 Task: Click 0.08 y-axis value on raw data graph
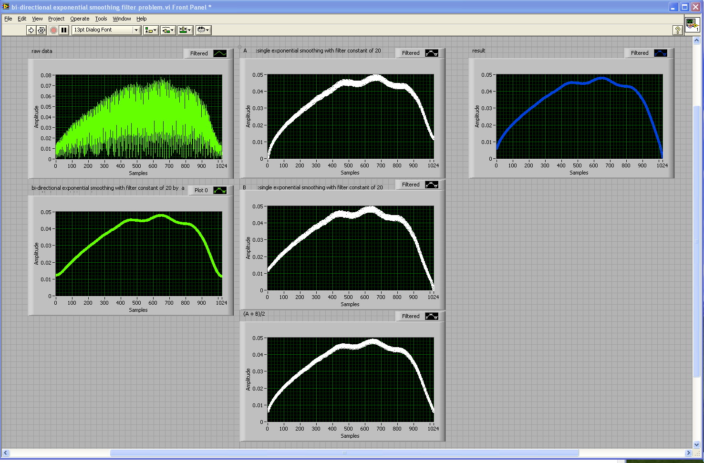[46, 75]
